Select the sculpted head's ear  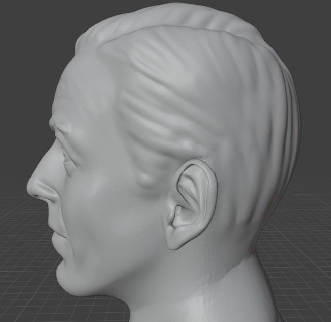(x=191, y=204)
